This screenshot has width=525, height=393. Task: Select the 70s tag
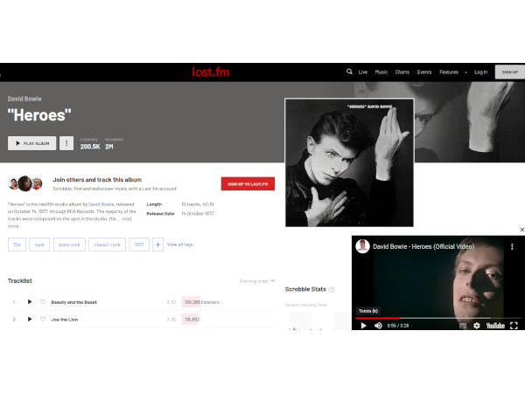click(x=17, y=245)
